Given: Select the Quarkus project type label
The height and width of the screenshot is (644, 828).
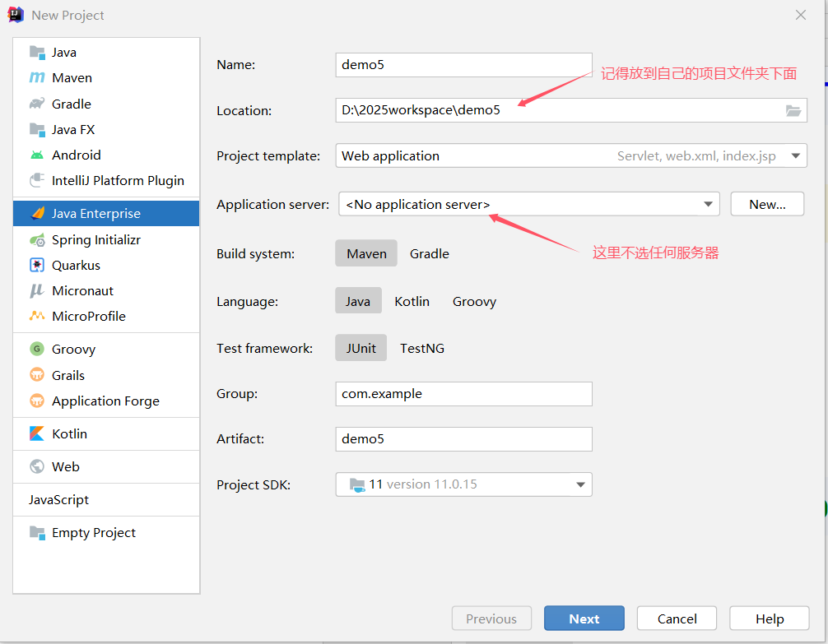Looking at the screenshot, I should point(76,265).
